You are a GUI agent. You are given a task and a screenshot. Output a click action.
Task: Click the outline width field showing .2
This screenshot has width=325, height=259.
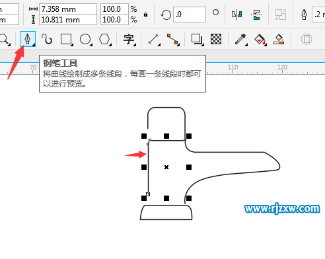318,15
